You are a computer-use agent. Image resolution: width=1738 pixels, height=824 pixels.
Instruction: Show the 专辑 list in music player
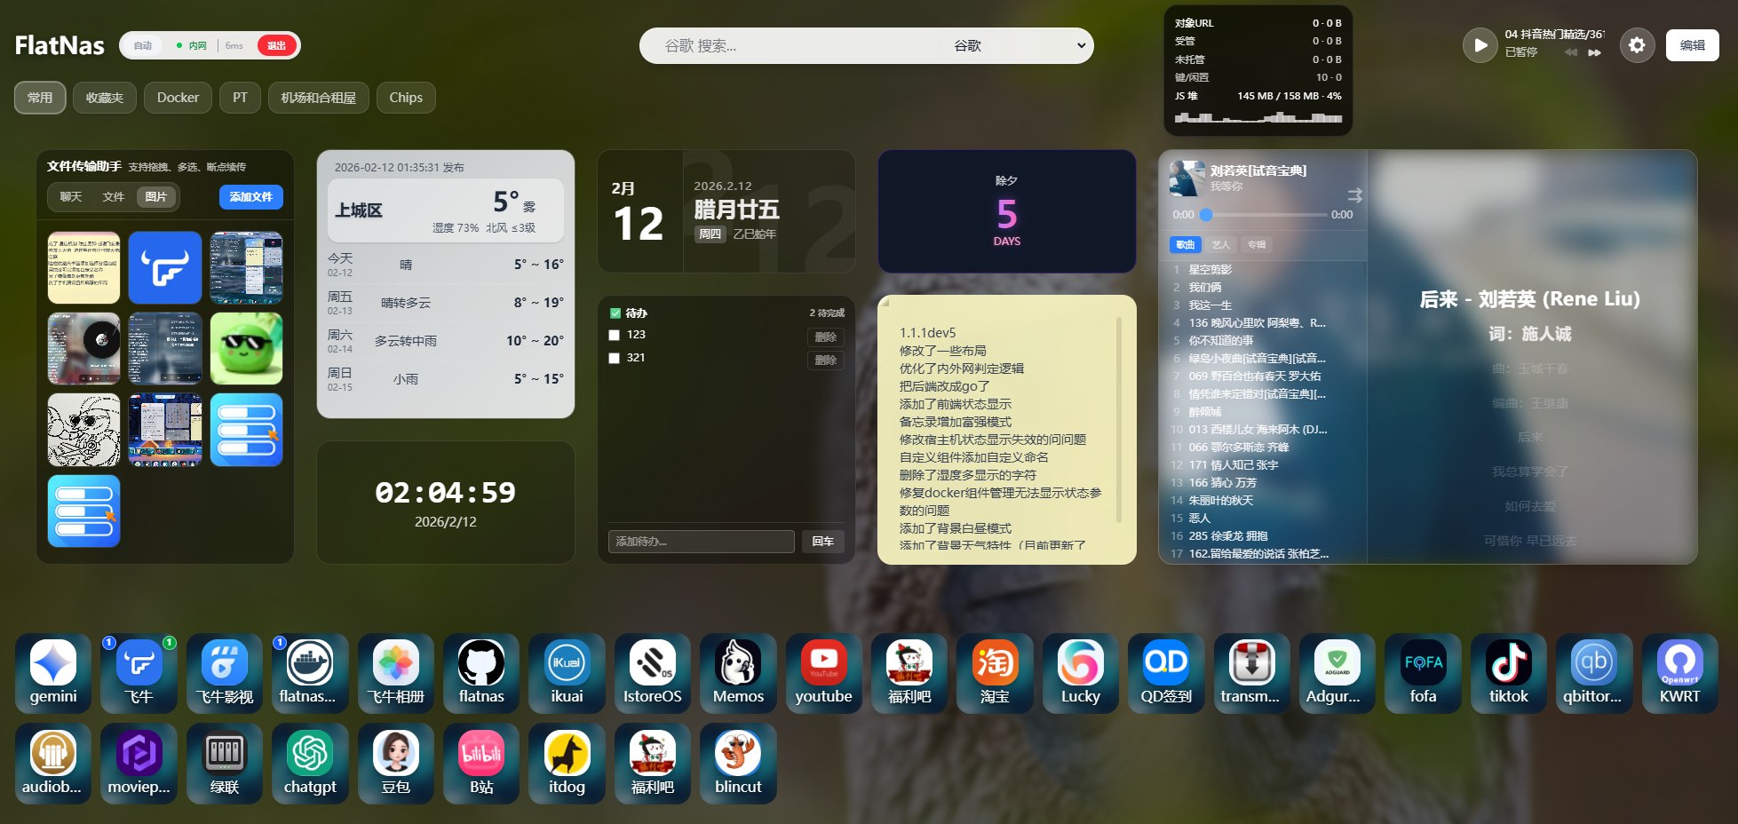[x=1256, y=244]
